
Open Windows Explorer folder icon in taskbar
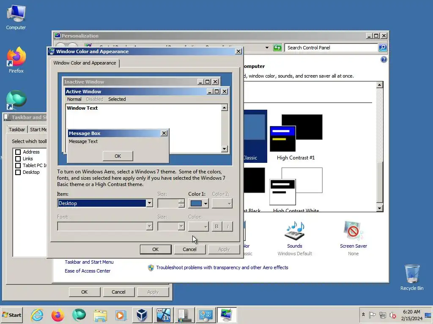[100, 315]
